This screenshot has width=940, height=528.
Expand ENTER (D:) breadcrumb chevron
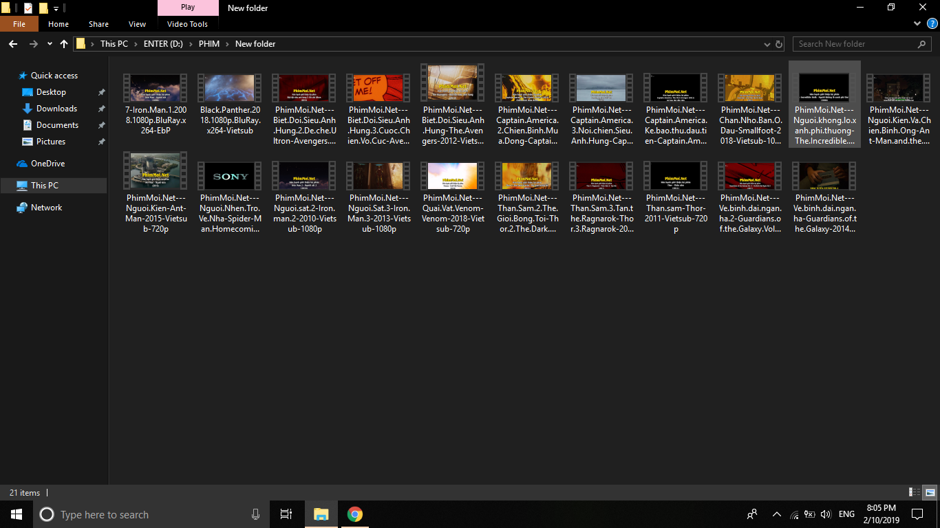tap(191, 44)
